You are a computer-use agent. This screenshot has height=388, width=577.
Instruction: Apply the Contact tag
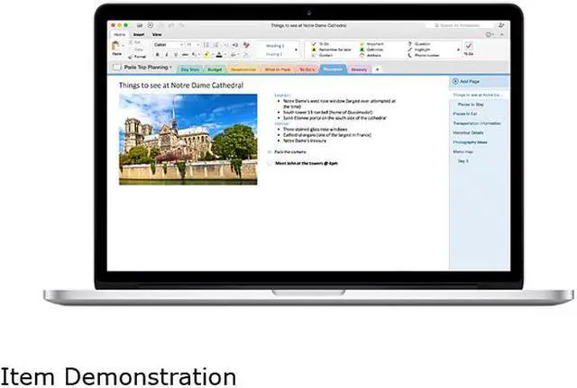coord(322,55)
